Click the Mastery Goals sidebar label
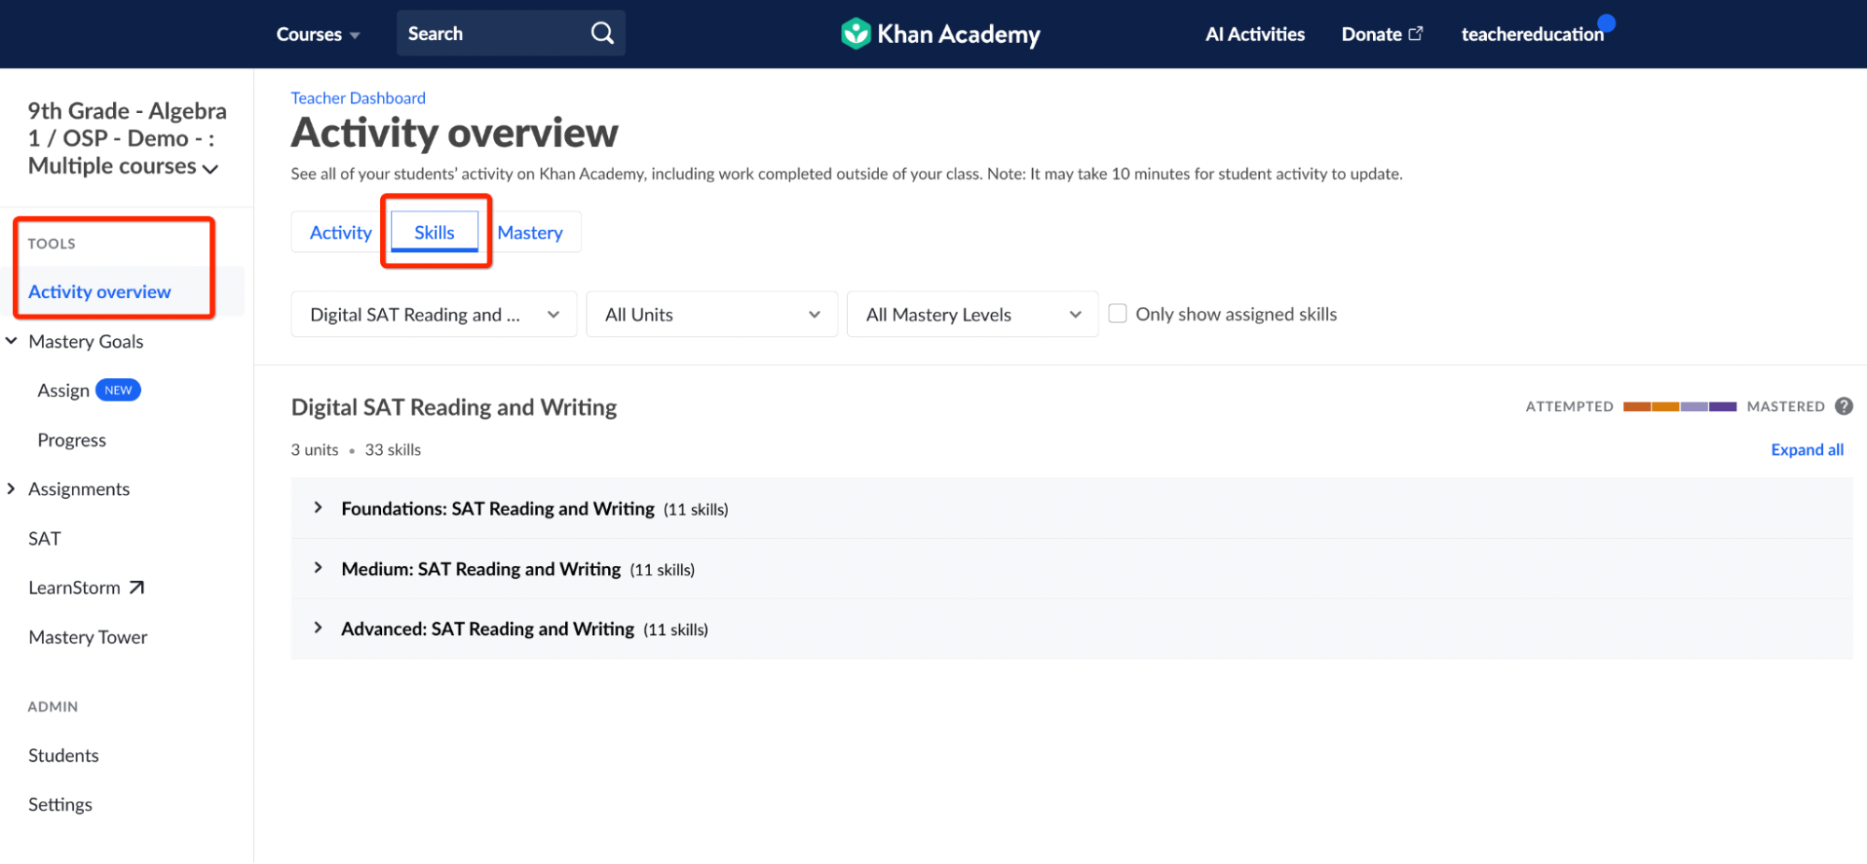1867x864 pixels. (86, 341)
